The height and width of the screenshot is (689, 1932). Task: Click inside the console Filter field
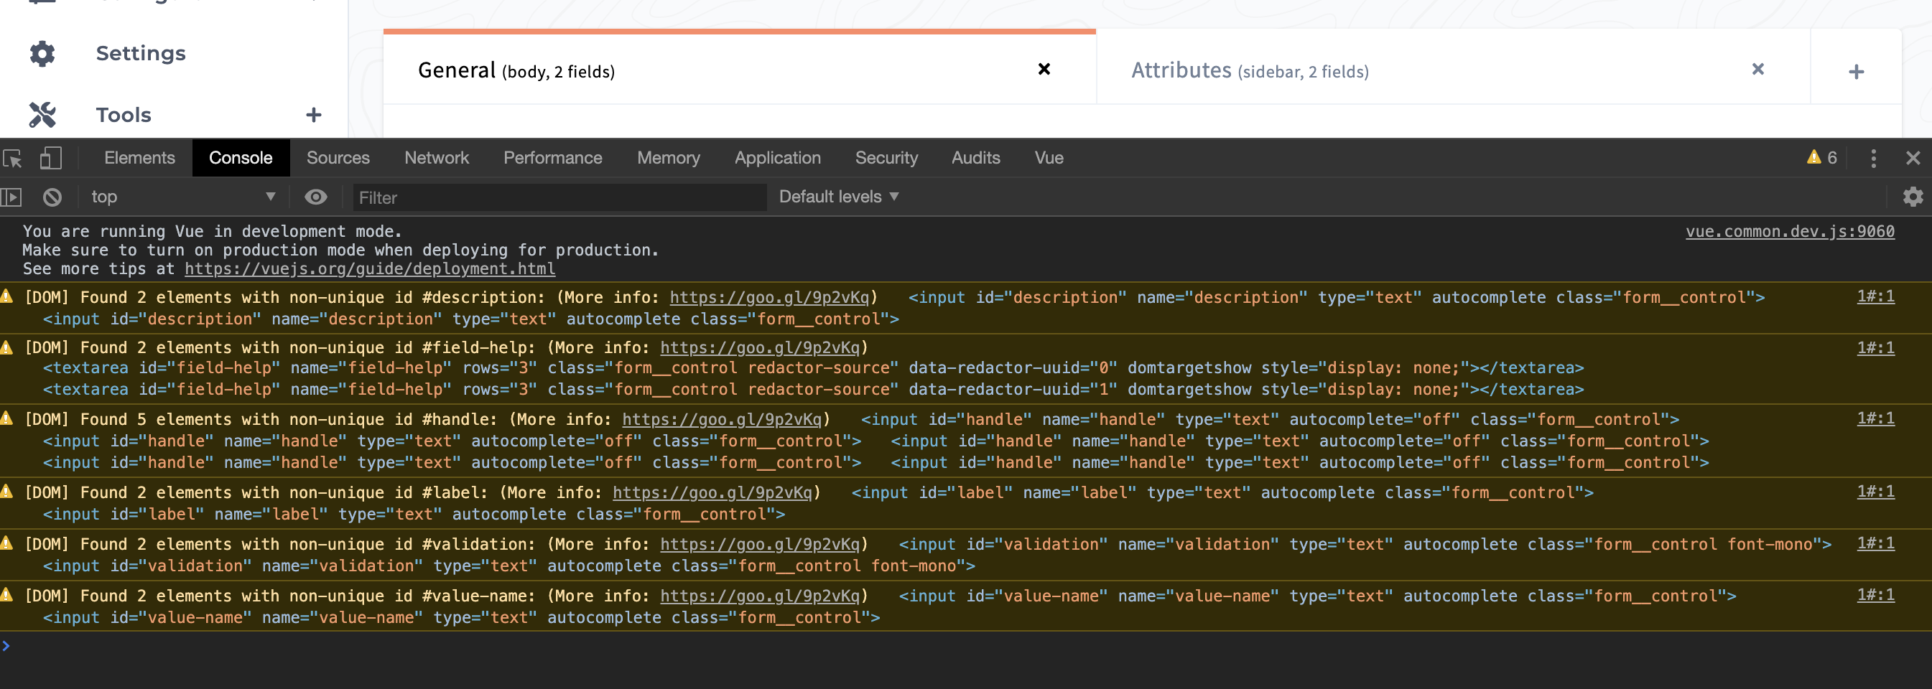point(559,197)
